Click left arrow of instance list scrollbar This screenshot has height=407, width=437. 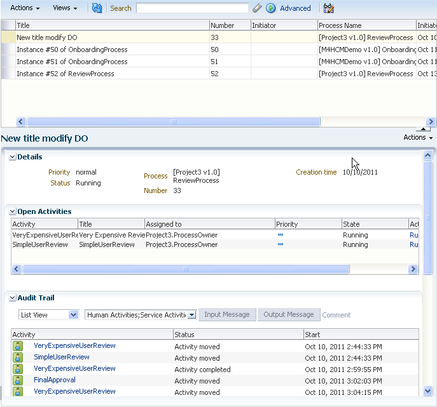21,121
